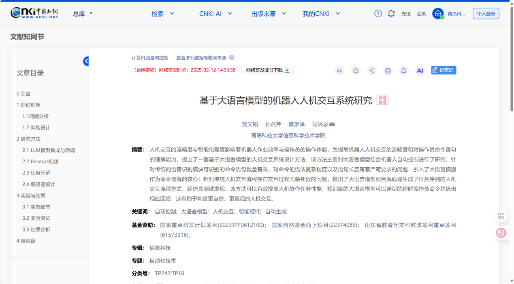This screenshot has width=514, height=284.
Task: Click the help question mark icon
Action: [x=378, y=14]
